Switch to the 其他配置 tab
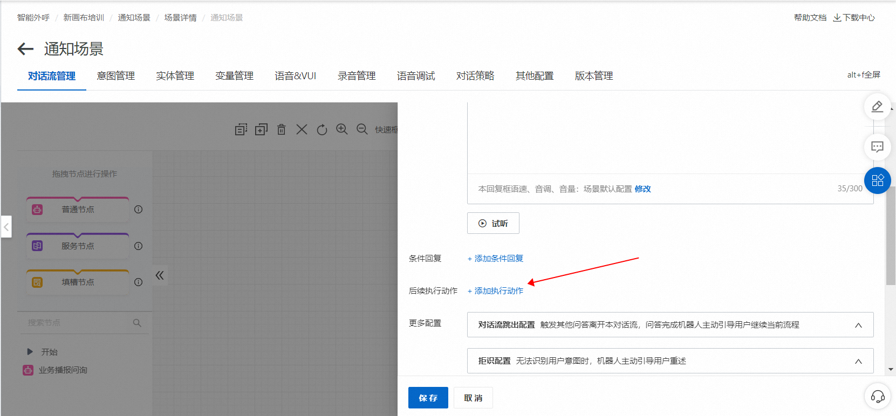The image size is (896, 416). tap(535, 76)
